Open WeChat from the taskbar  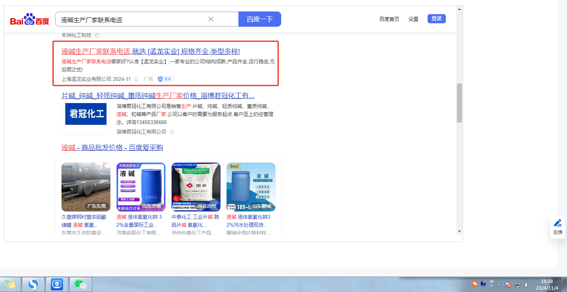80,284
